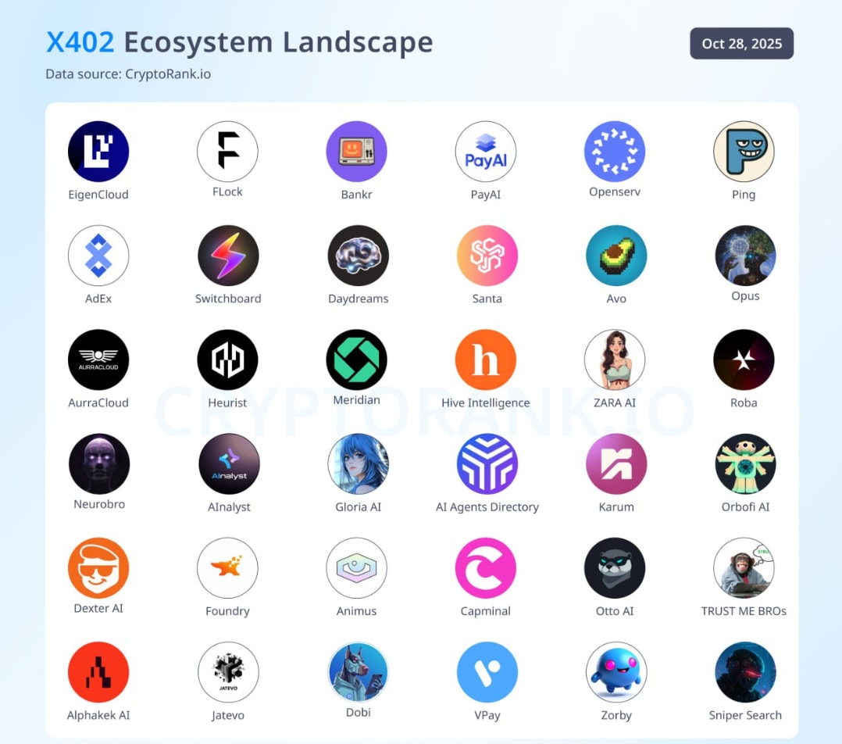
Task: Select the Dobi dog avatar icon
Action: 359,673
